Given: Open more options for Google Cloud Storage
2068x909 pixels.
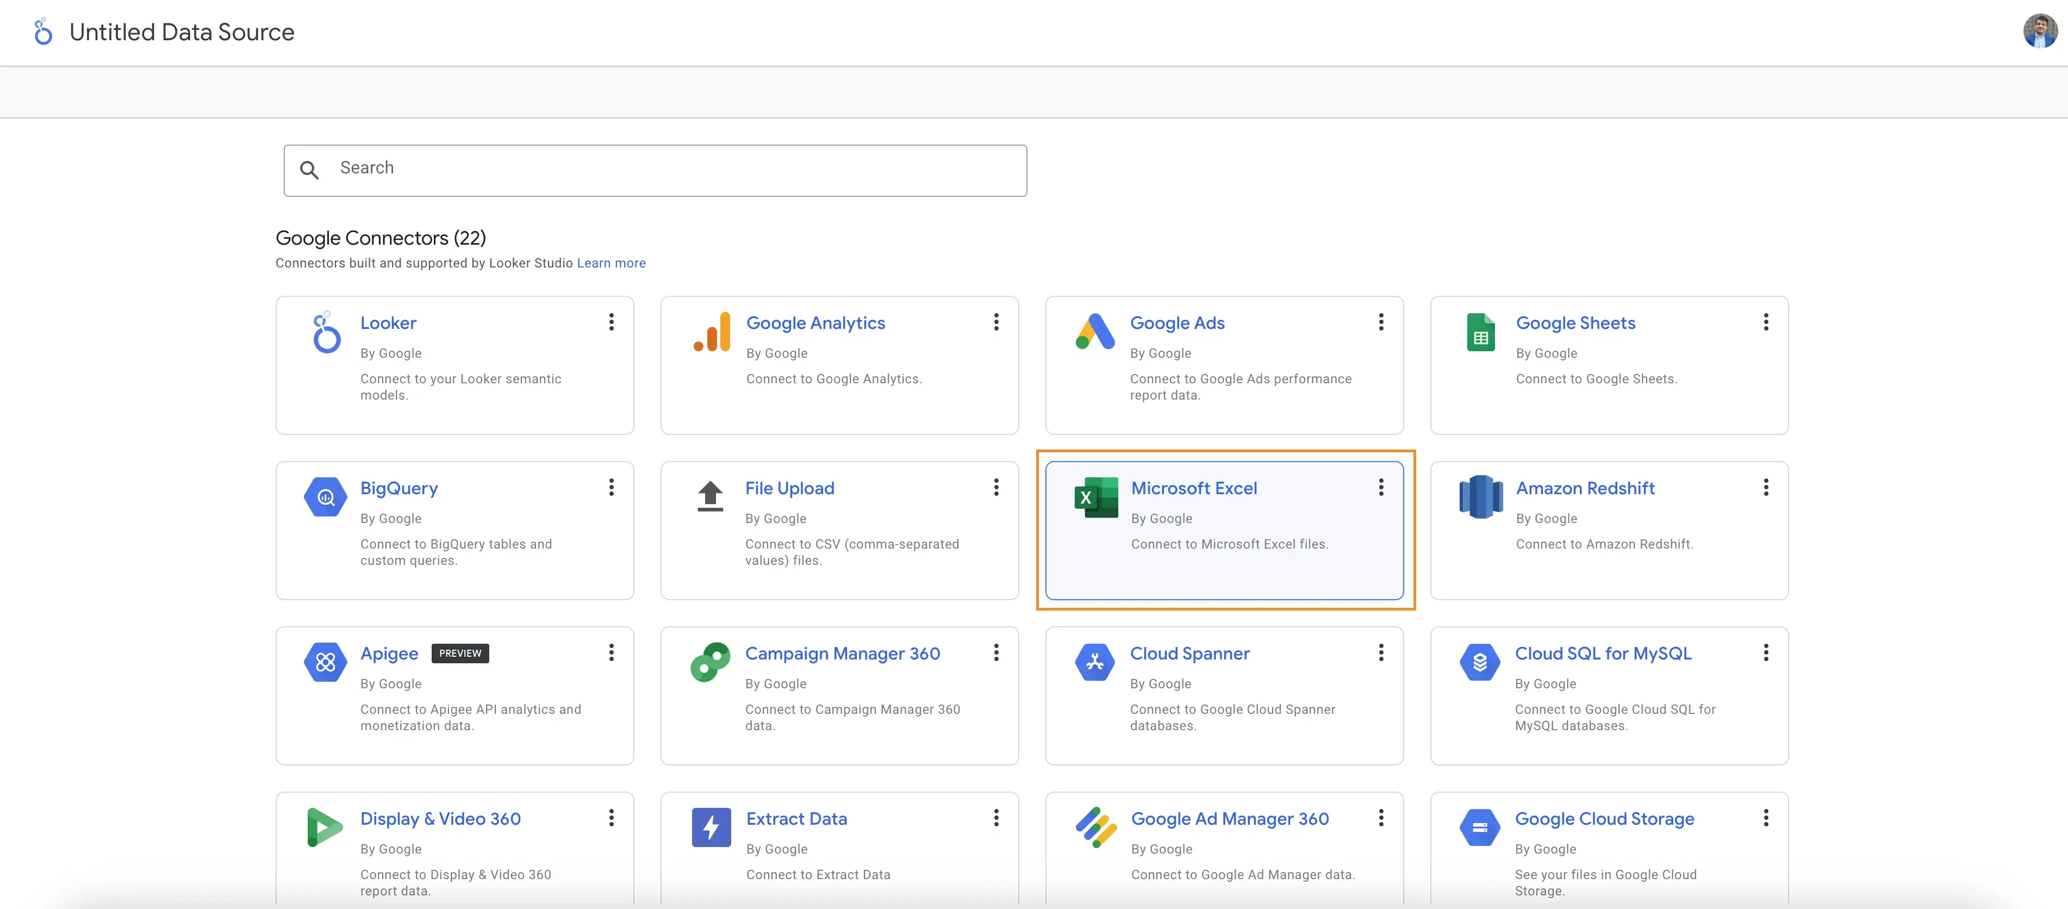Looking at the screenshot, I should click(x=1765, y=818).
